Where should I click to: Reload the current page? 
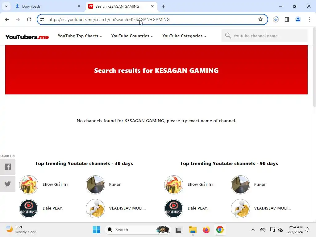pyautogui.click(x=29, y=19)
